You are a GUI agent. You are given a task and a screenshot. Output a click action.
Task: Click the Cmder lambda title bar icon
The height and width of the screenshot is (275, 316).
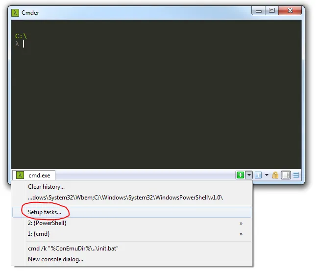click(15, 13)
